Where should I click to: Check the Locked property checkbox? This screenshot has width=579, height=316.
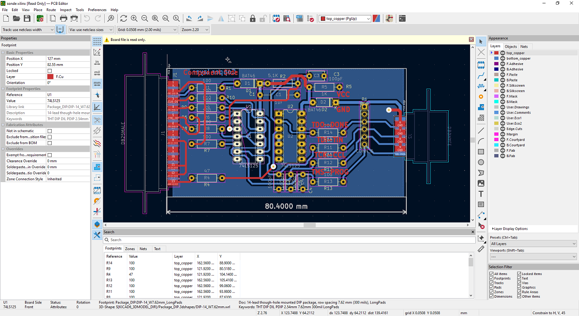50,70
